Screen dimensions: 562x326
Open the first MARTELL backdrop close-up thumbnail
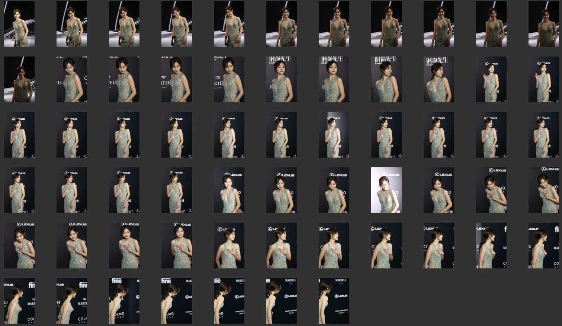pyautogui.click(x=72, y=79)
